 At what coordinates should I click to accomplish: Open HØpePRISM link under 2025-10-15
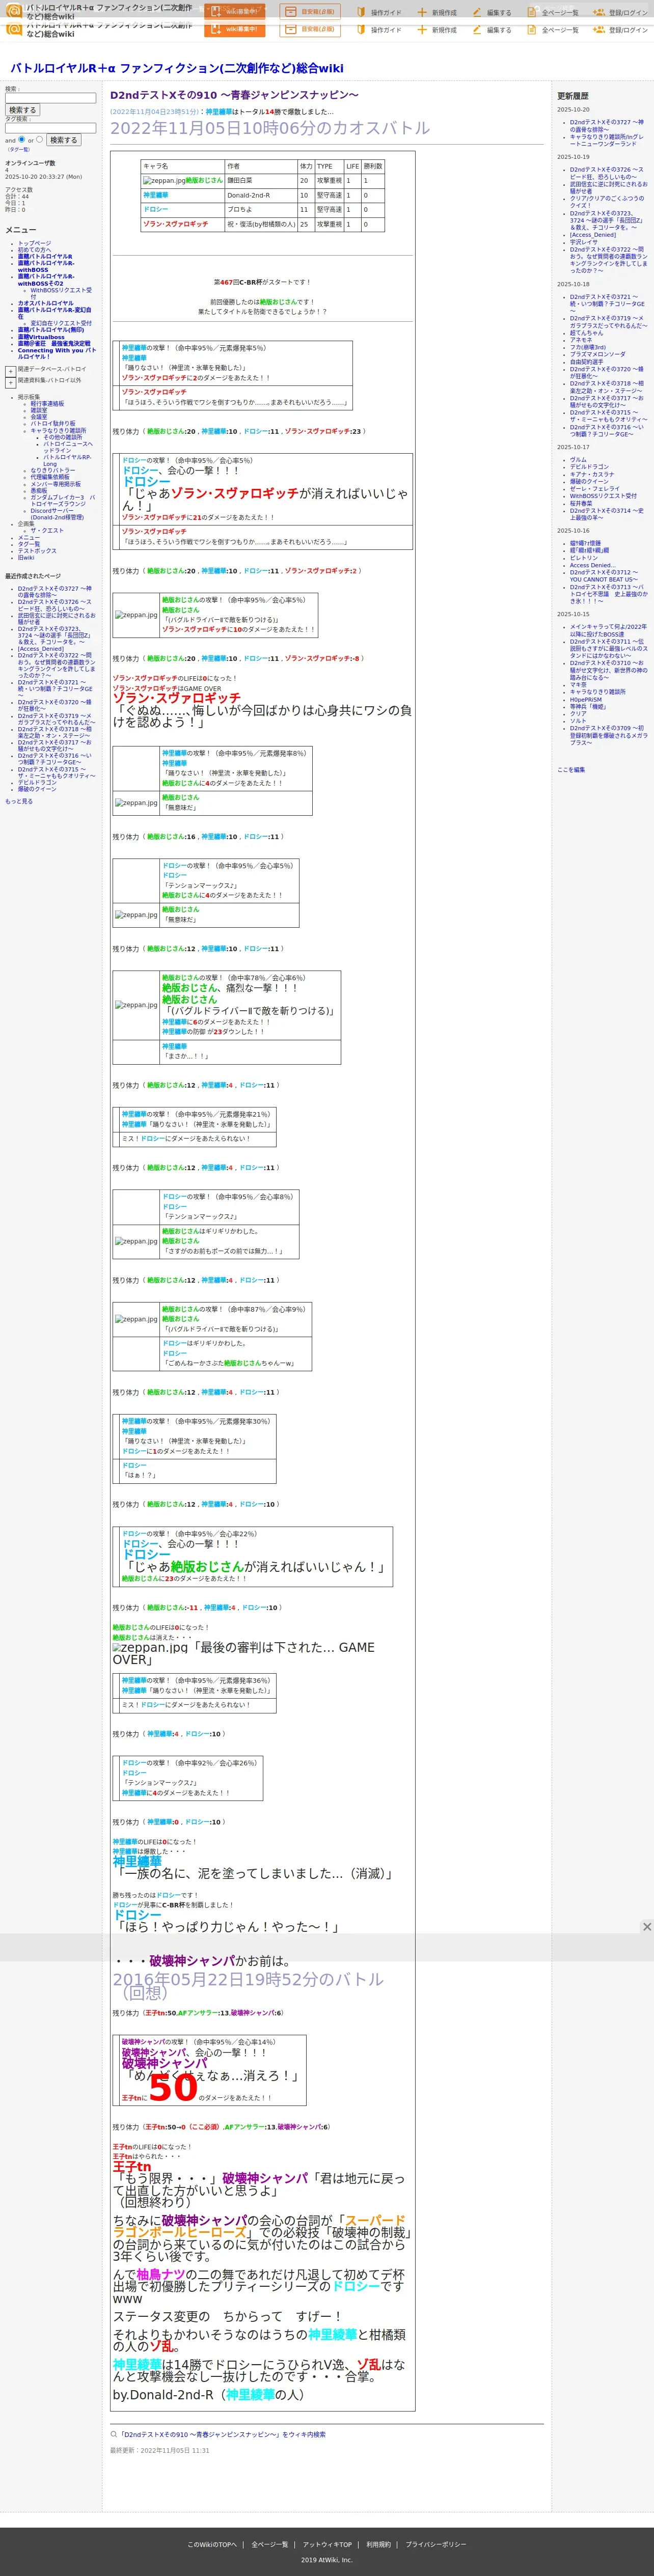point(586,700)
